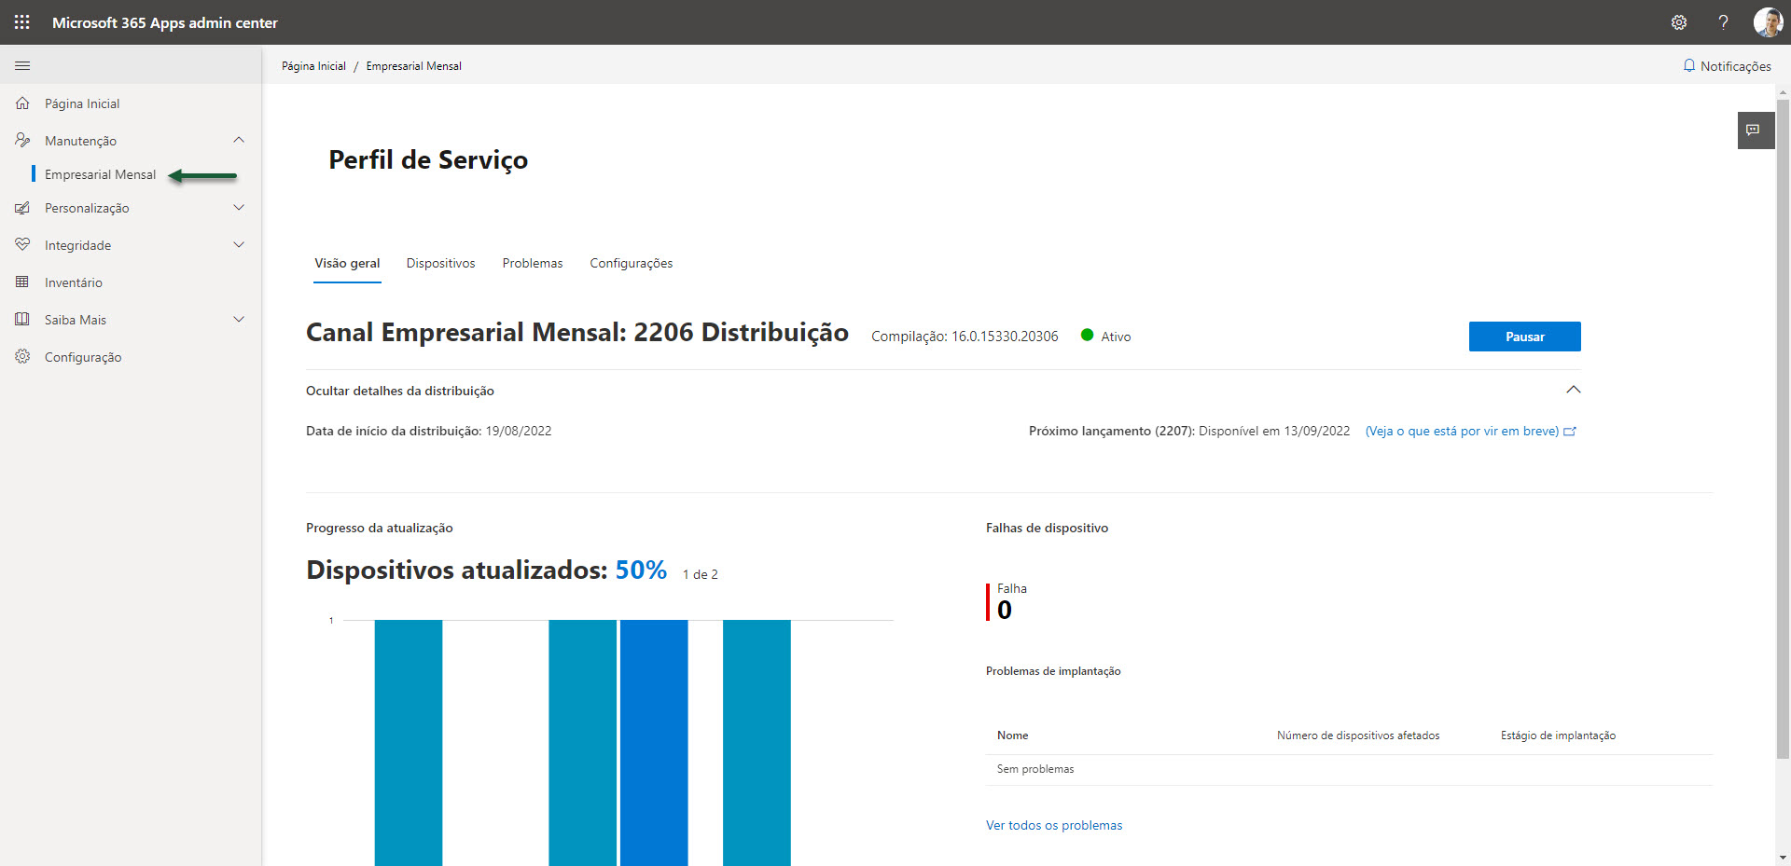Collapse the distribution details with Ocultar detalhes chevron
Viewport: 1791px width, 866px height.
tap(1574, 390)
